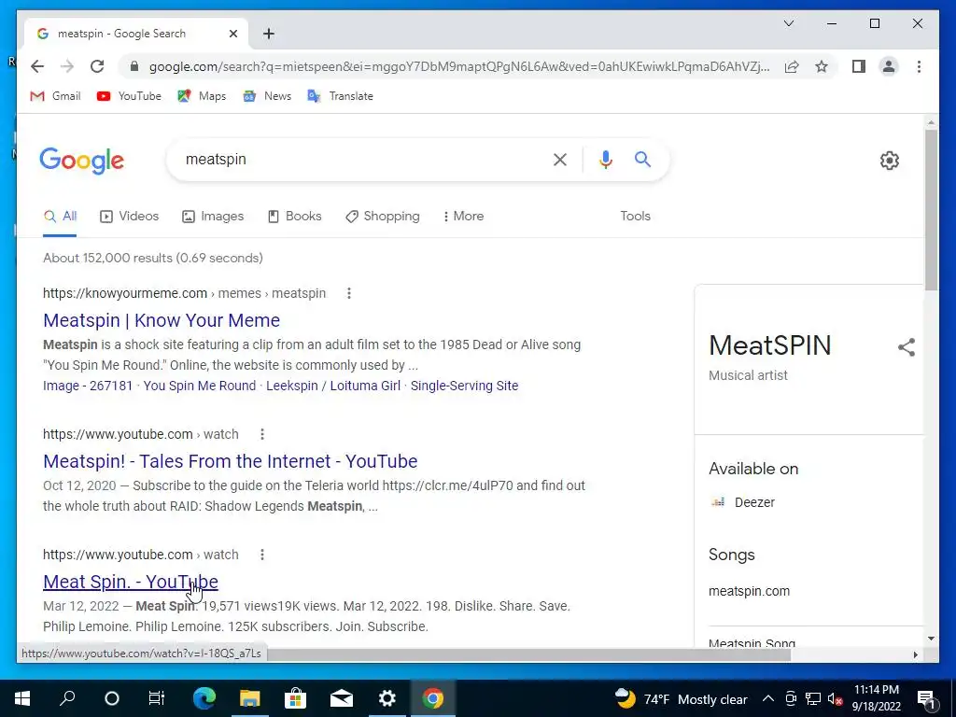Image resolution: width=956 pixels, height=717 pixels.
Task: Switch to Images results tab
Action: [x=213, y=216]
